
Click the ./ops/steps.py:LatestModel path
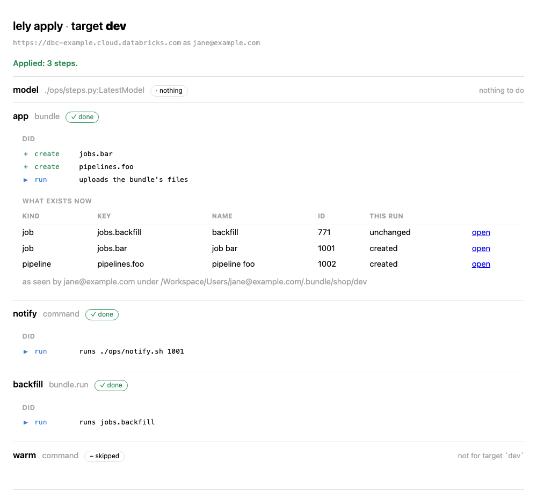95,90
